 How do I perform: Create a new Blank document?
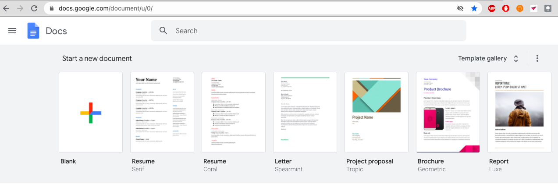(x=91, y=113)
